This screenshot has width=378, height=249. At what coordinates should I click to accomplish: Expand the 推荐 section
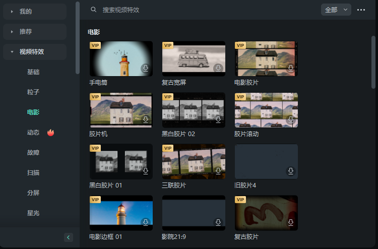pyautogui.click(x=35, y=32)
